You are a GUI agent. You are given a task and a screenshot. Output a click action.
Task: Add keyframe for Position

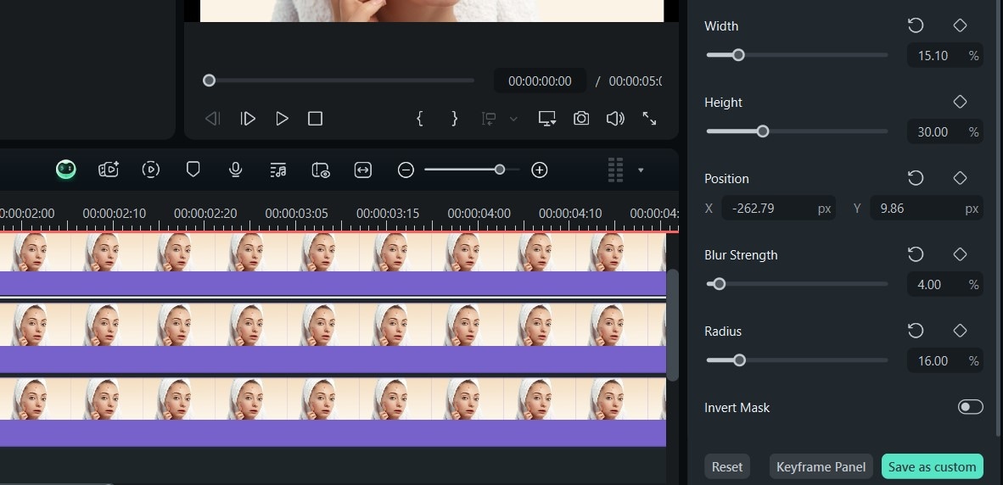point(960,178)
